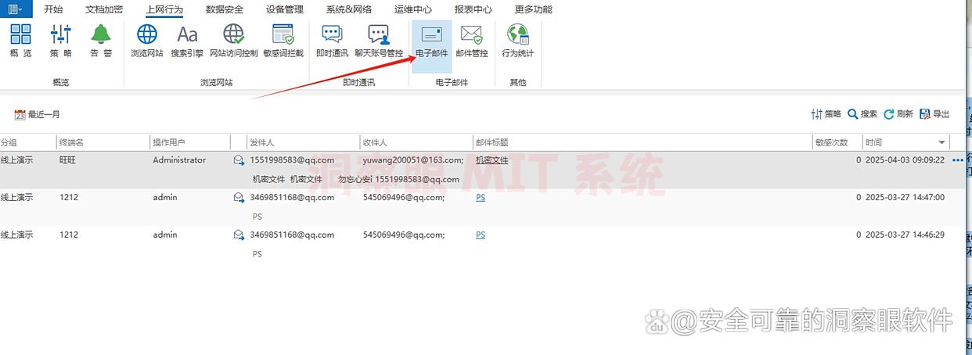
Task: Select the terminal name 旺旺 cell
Action: [x=68, y=160]
